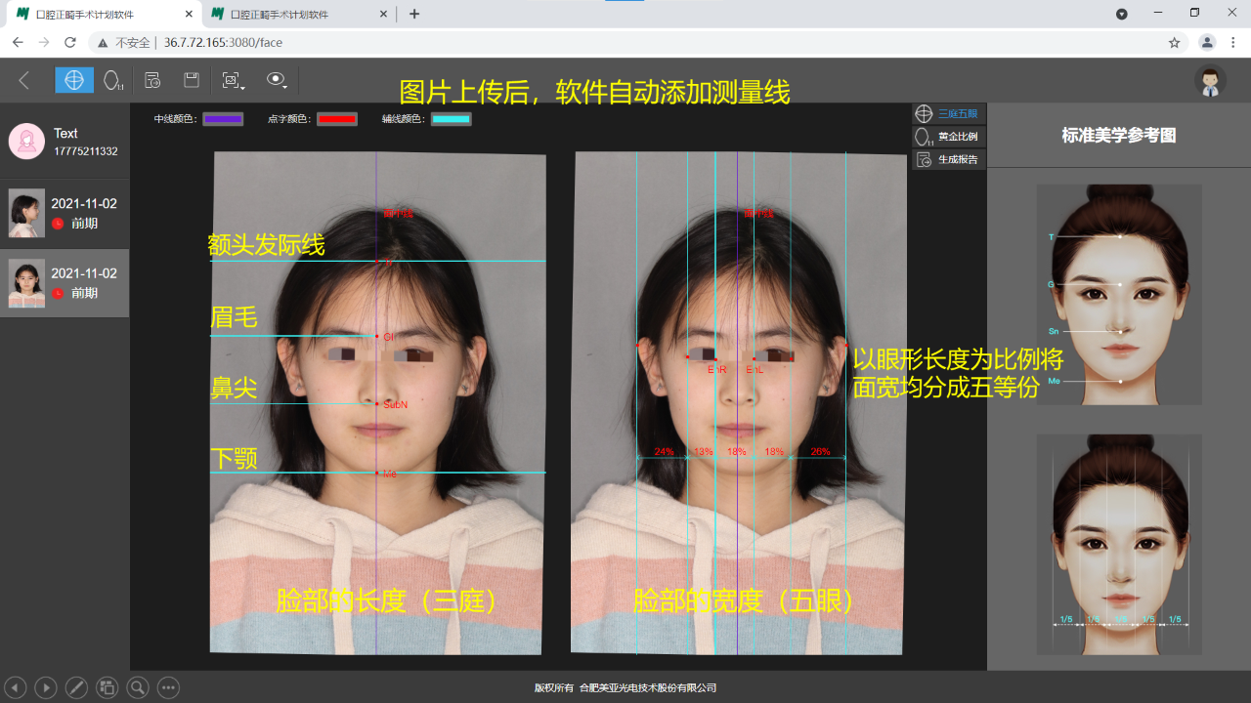Click the 13% width label
The width and height of the screenshot is (1251, 703).
pos(703,452)
